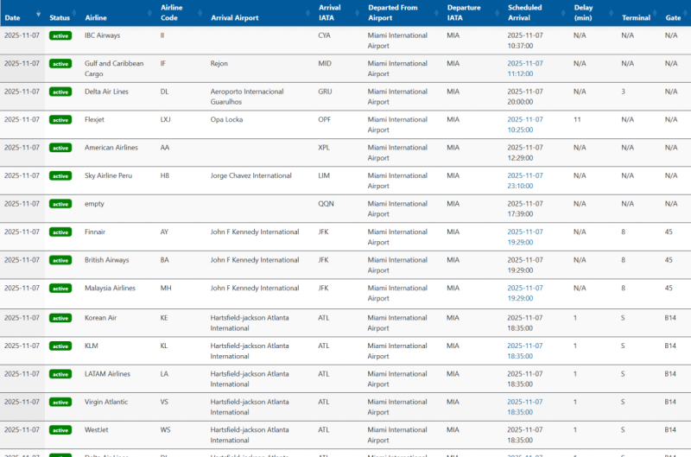The width and height of the screenshot is (691, 457).
Task: Click airline code WS for WestJet
Action: pos(165,429)
